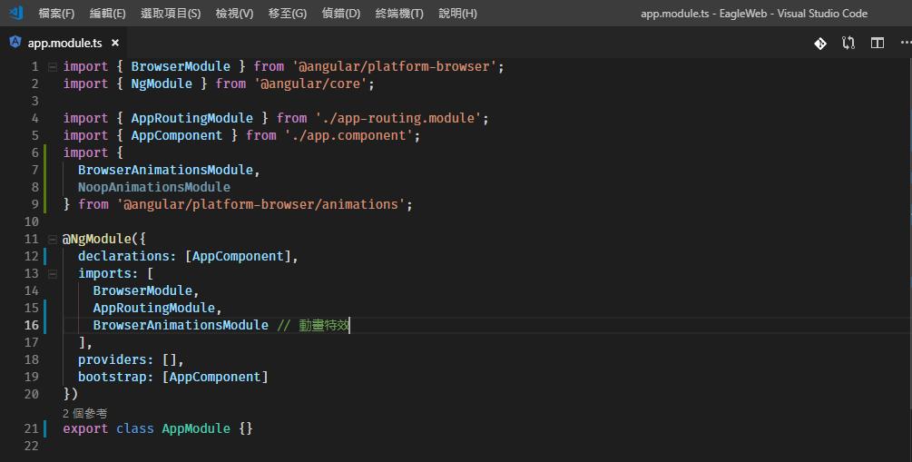Click line number 21 in the gutter
The image size is (912, 462).
32,428
